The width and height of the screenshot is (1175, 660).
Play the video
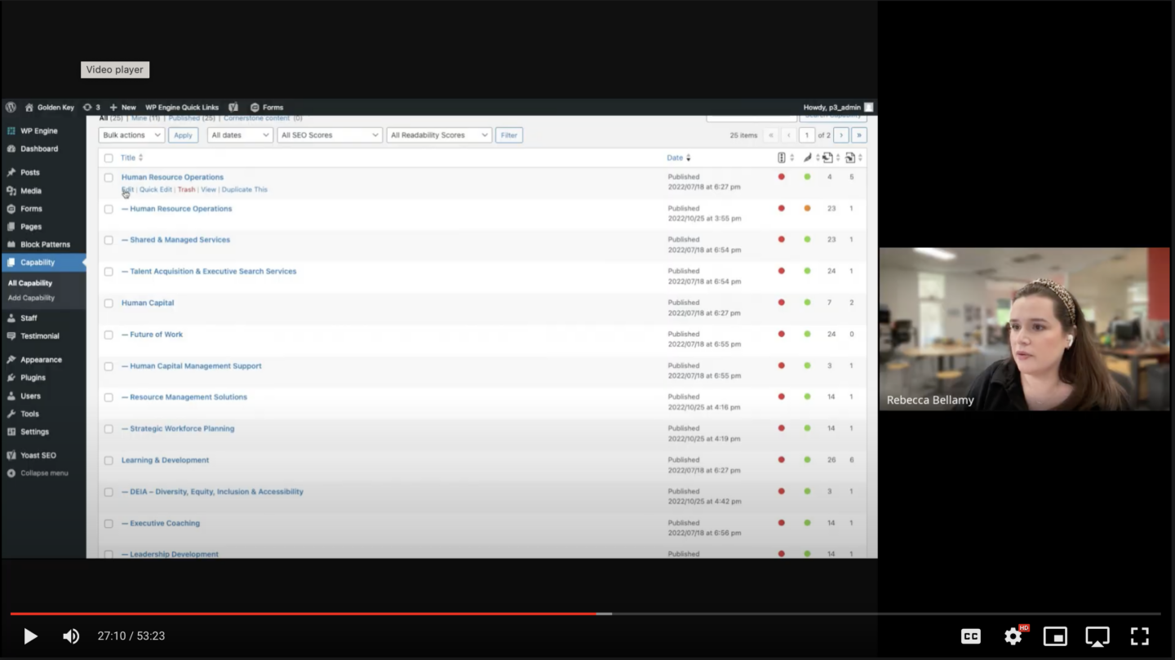tap(30, 636)
